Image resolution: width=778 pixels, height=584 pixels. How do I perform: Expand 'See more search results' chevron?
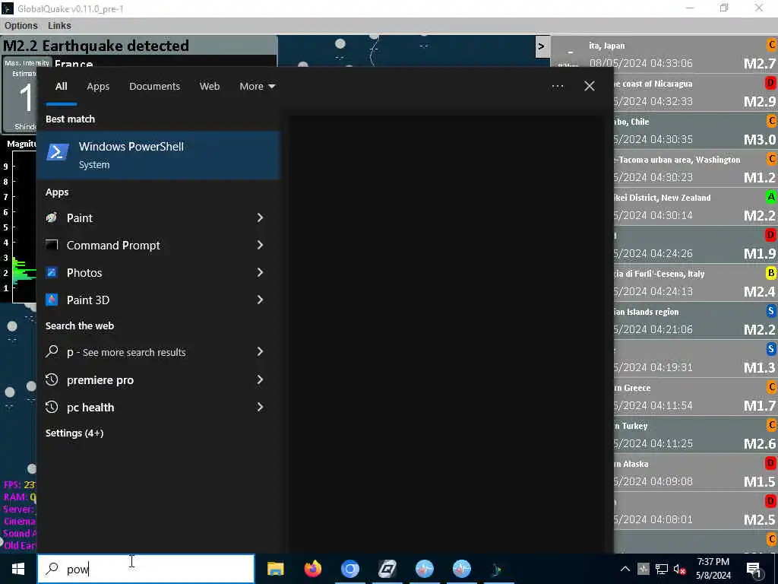(260, 351)
